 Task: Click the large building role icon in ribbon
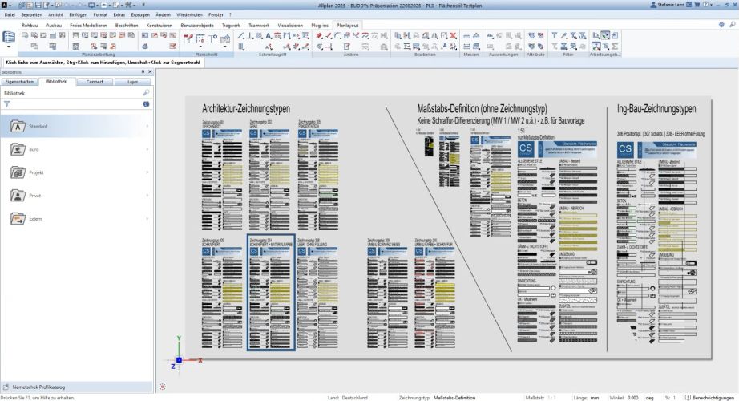click(10, 38)
